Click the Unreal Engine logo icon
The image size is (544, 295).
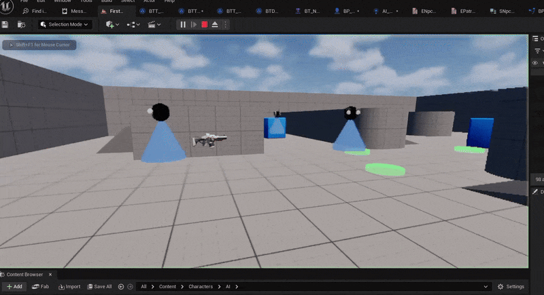click(6, 6)
